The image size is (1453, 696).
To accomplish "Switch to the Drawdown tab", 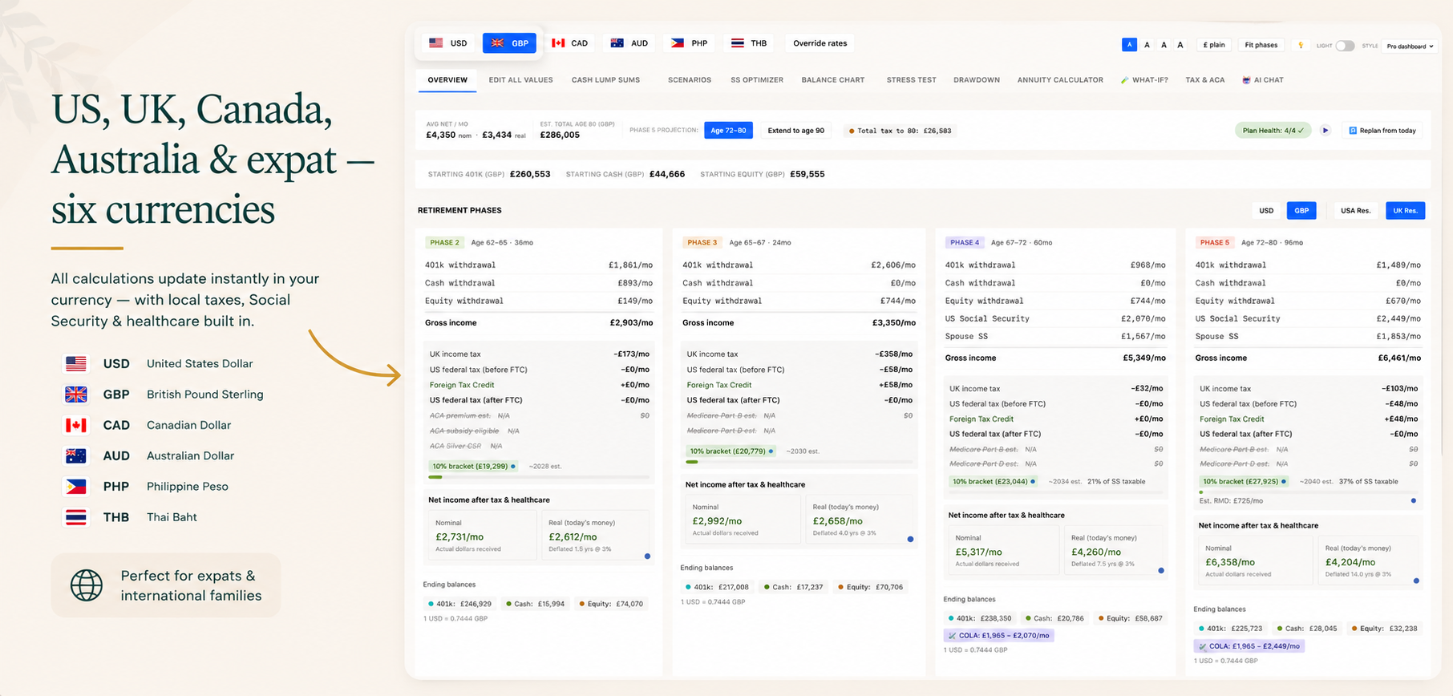I will (x=977, y=80).
